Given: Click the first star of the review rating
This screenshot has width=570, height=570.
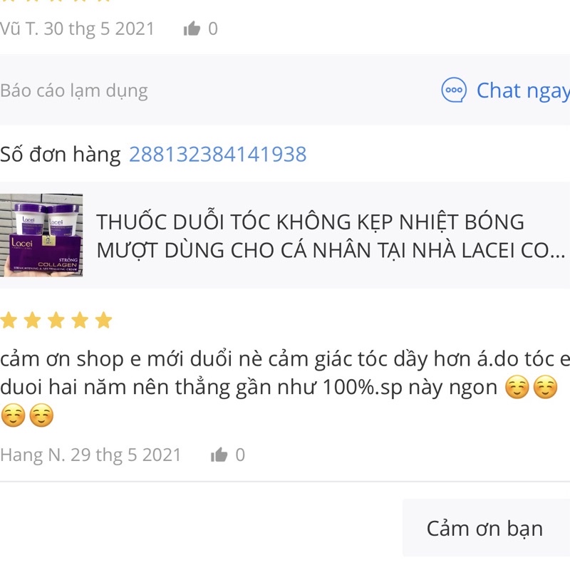Looking at the screenshot, I should click(x=9, y=320).
